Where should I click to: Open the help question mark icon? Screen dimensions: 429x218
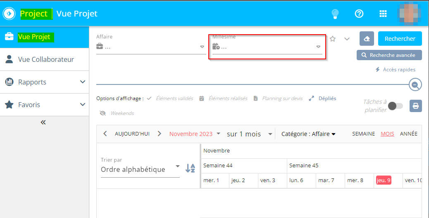(x=359, y=14)
